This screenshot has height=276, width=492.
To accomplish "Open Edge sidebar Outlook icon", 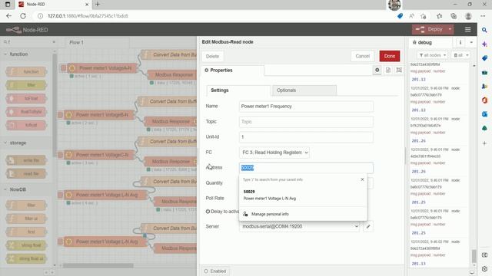I will [484, 114].
